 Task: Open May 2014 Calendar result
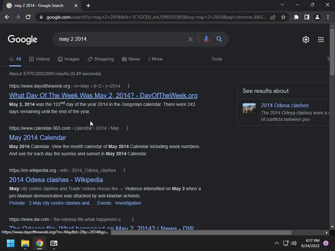[x=38, y=138]
